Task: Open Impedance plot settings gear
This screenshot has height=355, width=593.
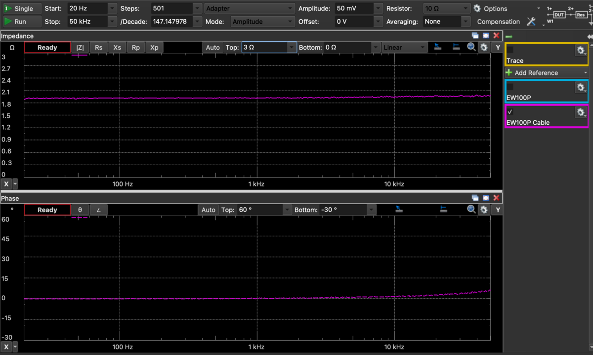Action: click(484, 47)
